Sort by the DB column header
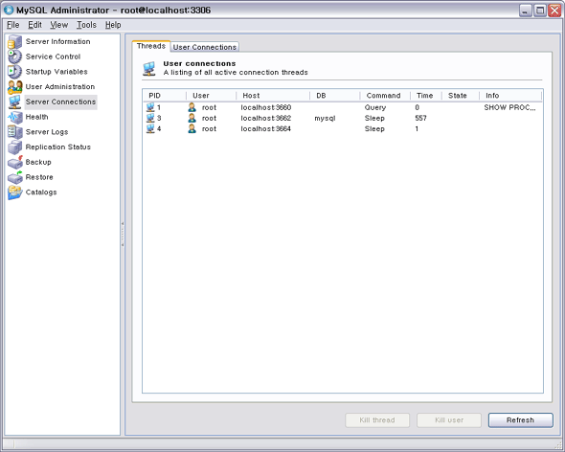The image size is (565, 452). (x=335, y=96)
